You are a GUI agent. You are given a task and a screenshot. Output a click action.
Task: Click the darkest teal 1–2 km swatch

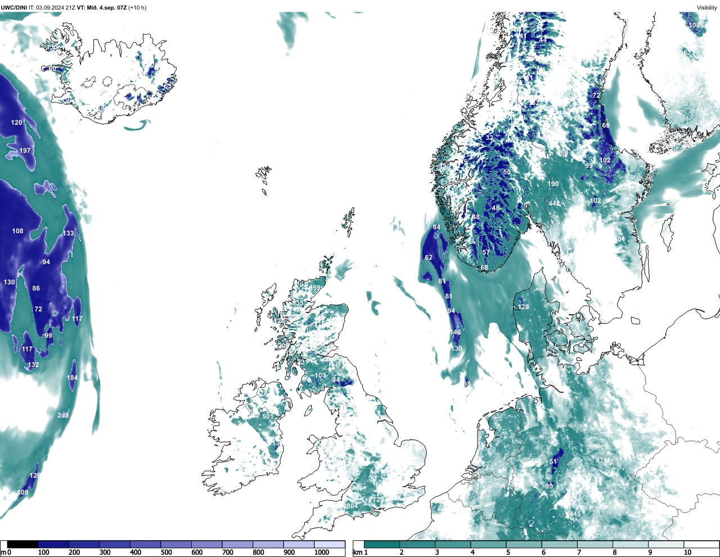pyautogui.click(x=382, y=544)
